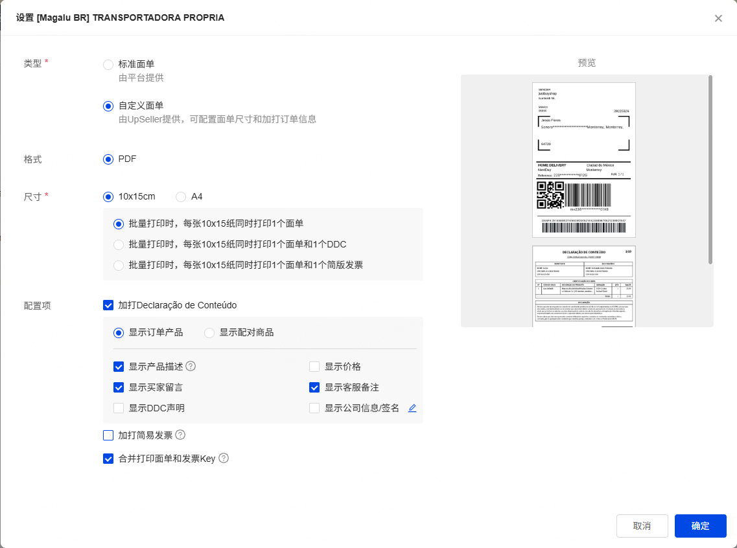Close the settings dialog with X
Viewport: 737px width, 548px height.
click(718, 18)
